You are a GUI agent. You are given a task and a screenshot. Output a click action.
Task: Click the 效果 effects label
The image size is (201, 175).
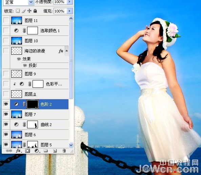click(26, 59)
